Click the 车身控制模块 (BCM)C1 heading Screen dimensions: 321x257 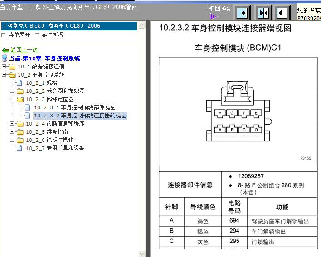tap(238, 48)
